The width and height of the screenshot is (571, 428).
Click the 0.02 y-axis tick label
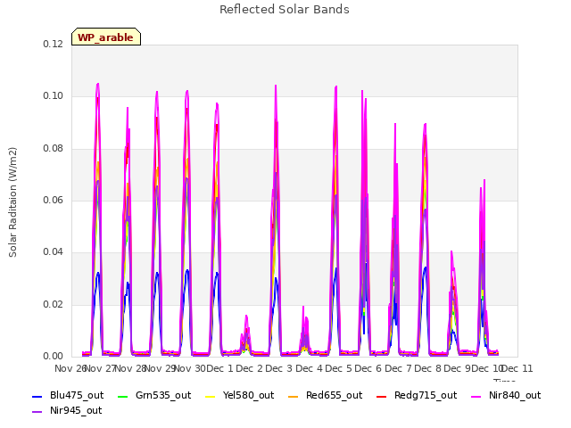click(x=54, y=304)
